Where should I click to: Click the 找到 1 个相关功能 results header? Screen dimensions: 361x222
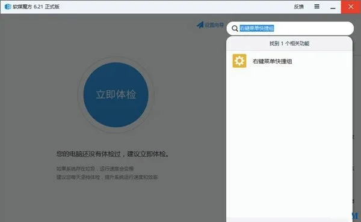pyautogui.click(x=289, y=43)
